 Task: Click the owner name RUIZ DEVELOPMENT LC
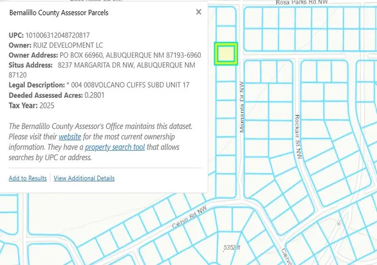[x=68, y=45]
